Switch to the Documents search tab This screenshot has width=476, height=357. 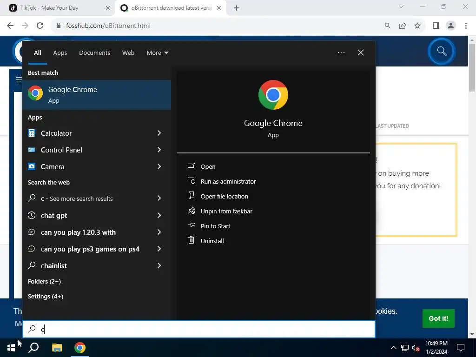coord(94,53)
